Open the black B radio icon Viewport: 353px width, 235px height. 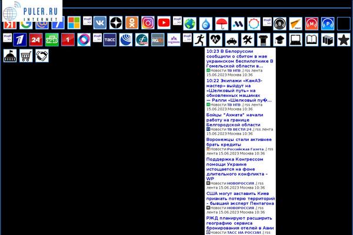click(280, 23)
